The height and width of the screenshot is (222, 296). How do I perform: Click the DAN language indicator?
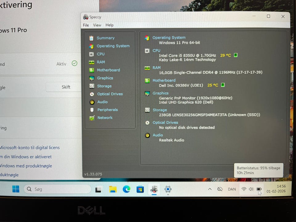(x=232, y=189)
